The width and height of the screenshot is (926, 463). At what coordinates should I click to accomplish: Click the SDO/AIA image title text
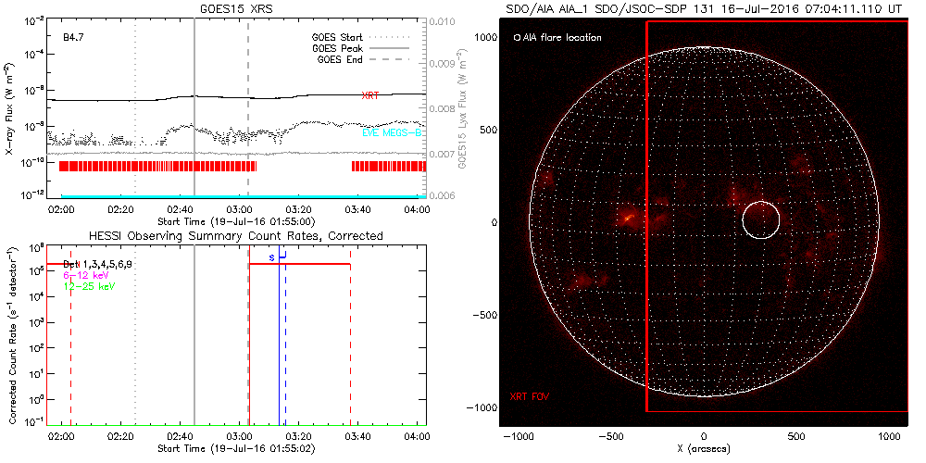pyautogui.click(x=703, y=8)
